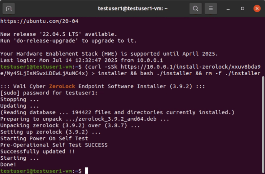The width and height of the screenshot is (265, 174).
Task: Open the terminal search tool
Action: pyautogui.click(x=196, y=8)
